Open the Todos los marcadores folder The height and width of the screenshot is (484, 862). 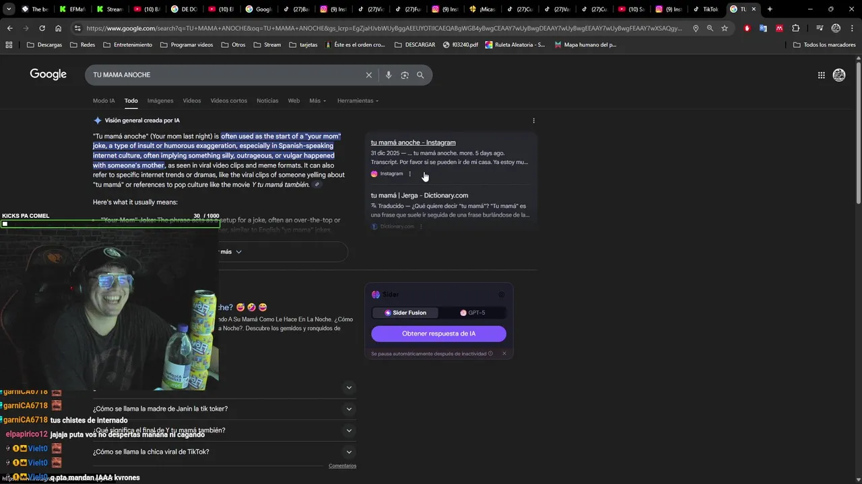(x=824, y=44)
